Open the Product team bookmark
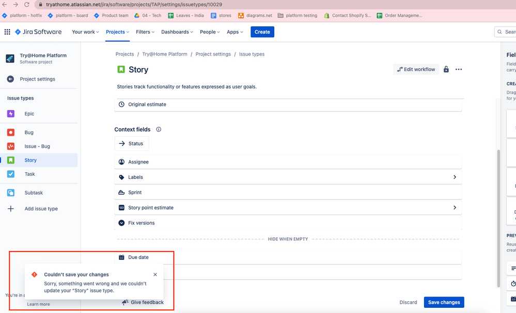 point(111,15)
